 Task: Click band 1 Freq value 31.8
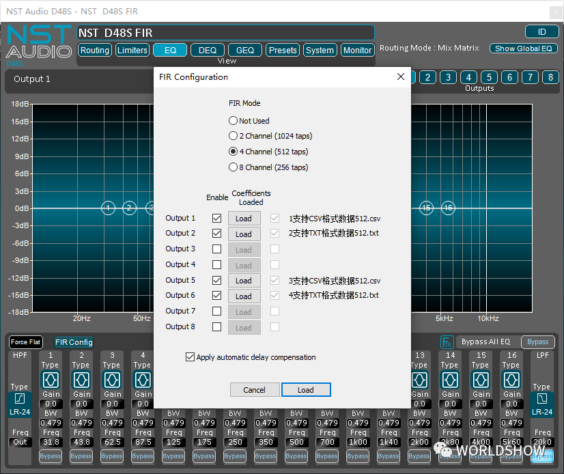pos(51,442)
